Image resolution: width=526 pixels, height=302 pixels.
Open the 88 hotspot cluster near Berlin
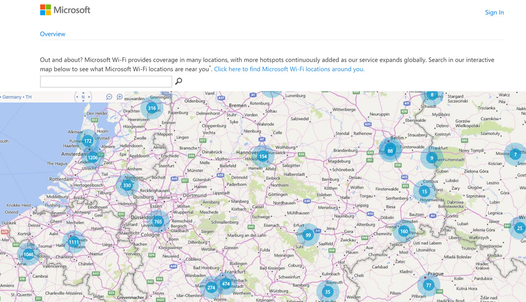(390, 151)
